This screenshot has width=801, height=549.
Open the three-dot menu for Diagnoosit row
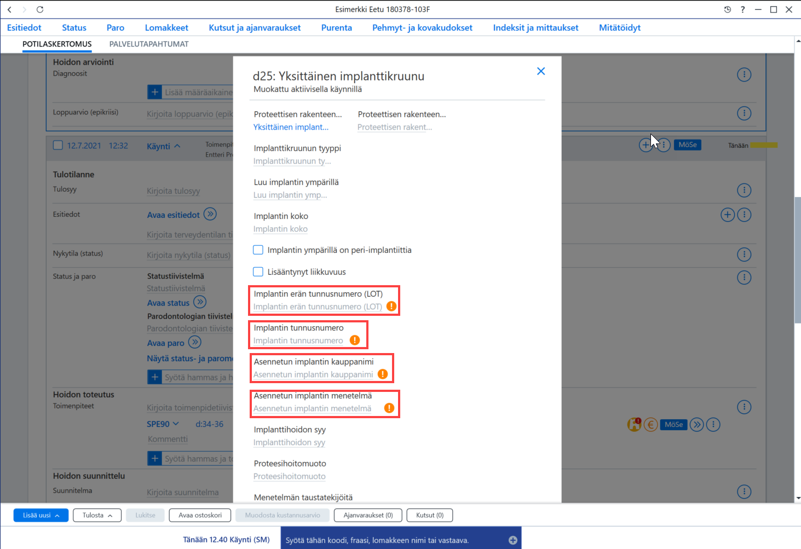tap(744, 74)
